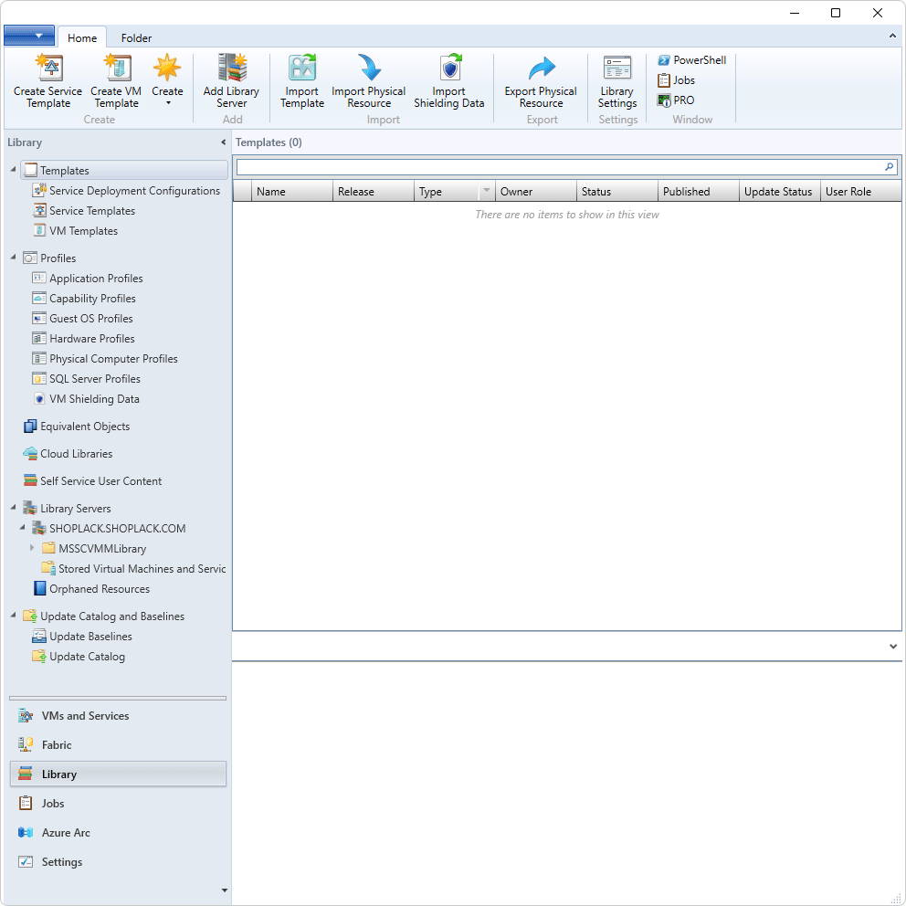Click the Guest OS Profiles icon
906x906 pixels.
pyautogui.click(x=38, y=319)
